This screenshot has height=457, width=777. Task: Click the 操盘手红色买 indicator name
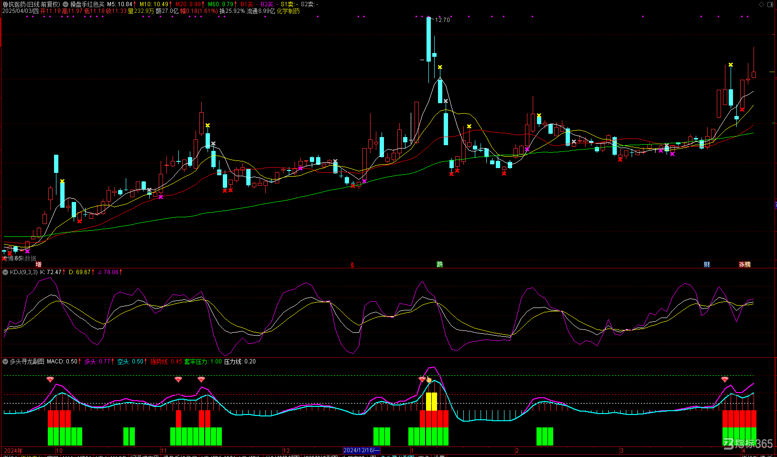87,4
